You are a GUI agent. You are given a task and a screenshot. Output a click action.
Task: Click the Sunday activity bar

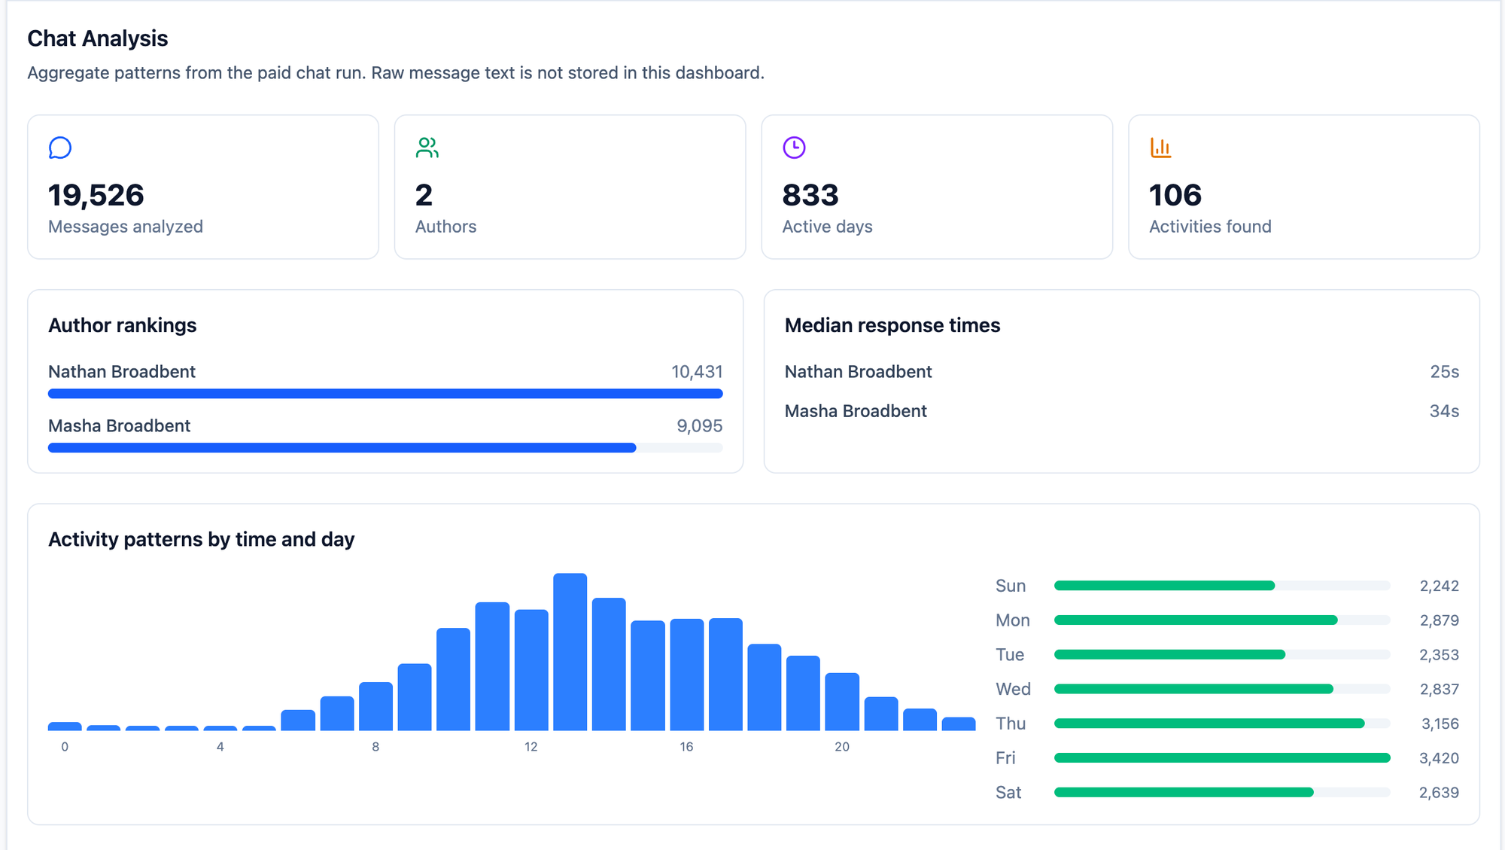point(1222,586)
